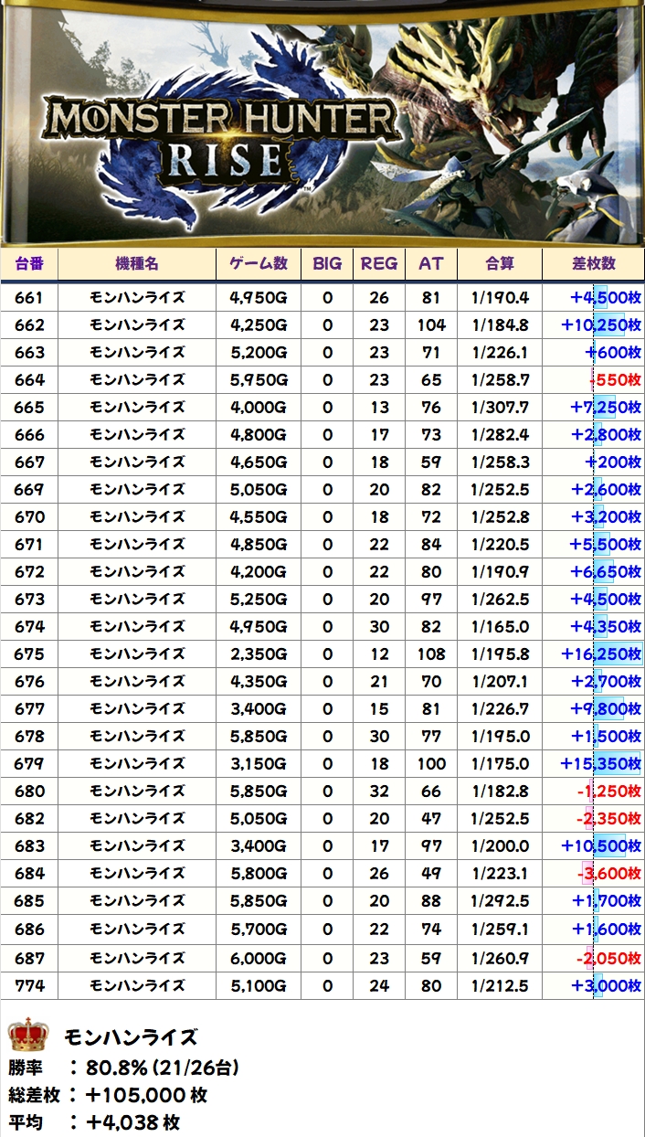Viewport: 645px width, 1137px height.
Task: Click the 総差枚 +105,000枚 line
Action: coord(108,1095)
